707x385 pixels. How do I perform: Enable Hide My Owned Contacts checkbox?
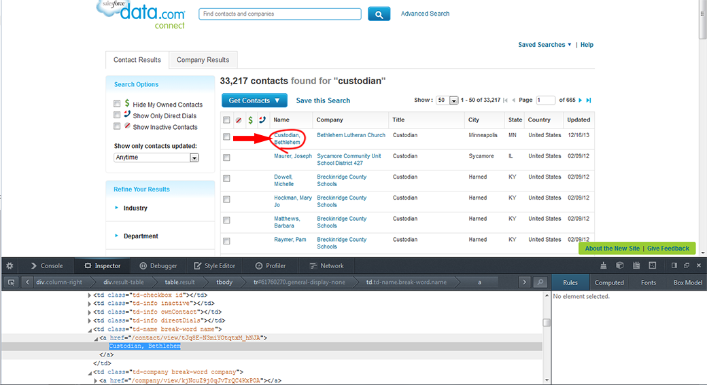[117, 104]
